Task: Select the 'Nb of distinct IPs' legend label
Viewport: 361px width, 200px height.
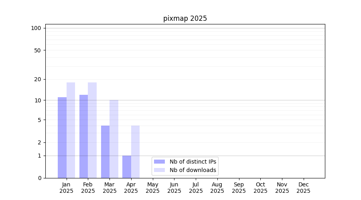Action: (193, 162)
